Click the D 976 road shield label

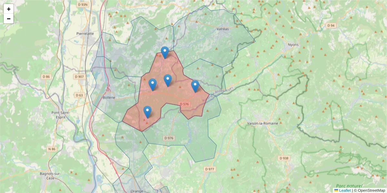(x=169, y=138)
